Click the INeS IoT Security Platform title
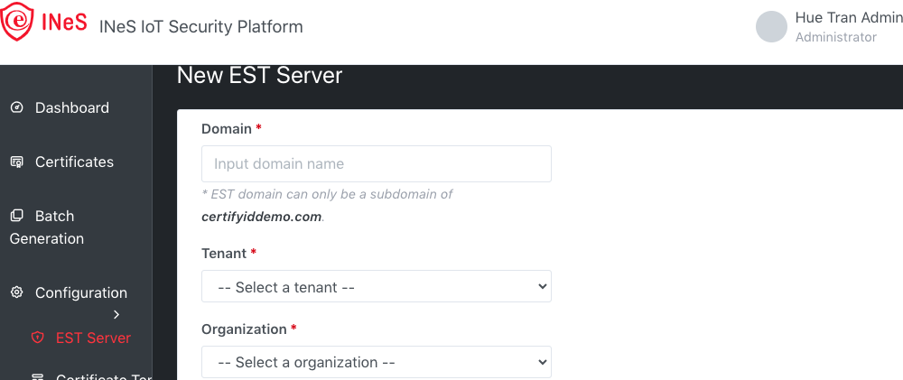Image resolution: width=903 pixels, height=380 pixels. [201, 27]
